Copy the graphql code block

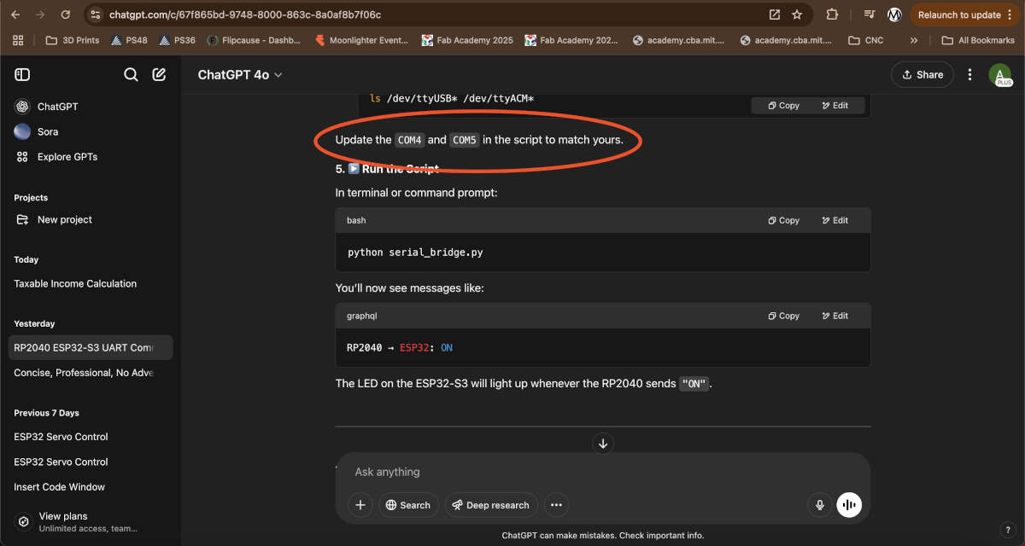(x=783, y=316)
